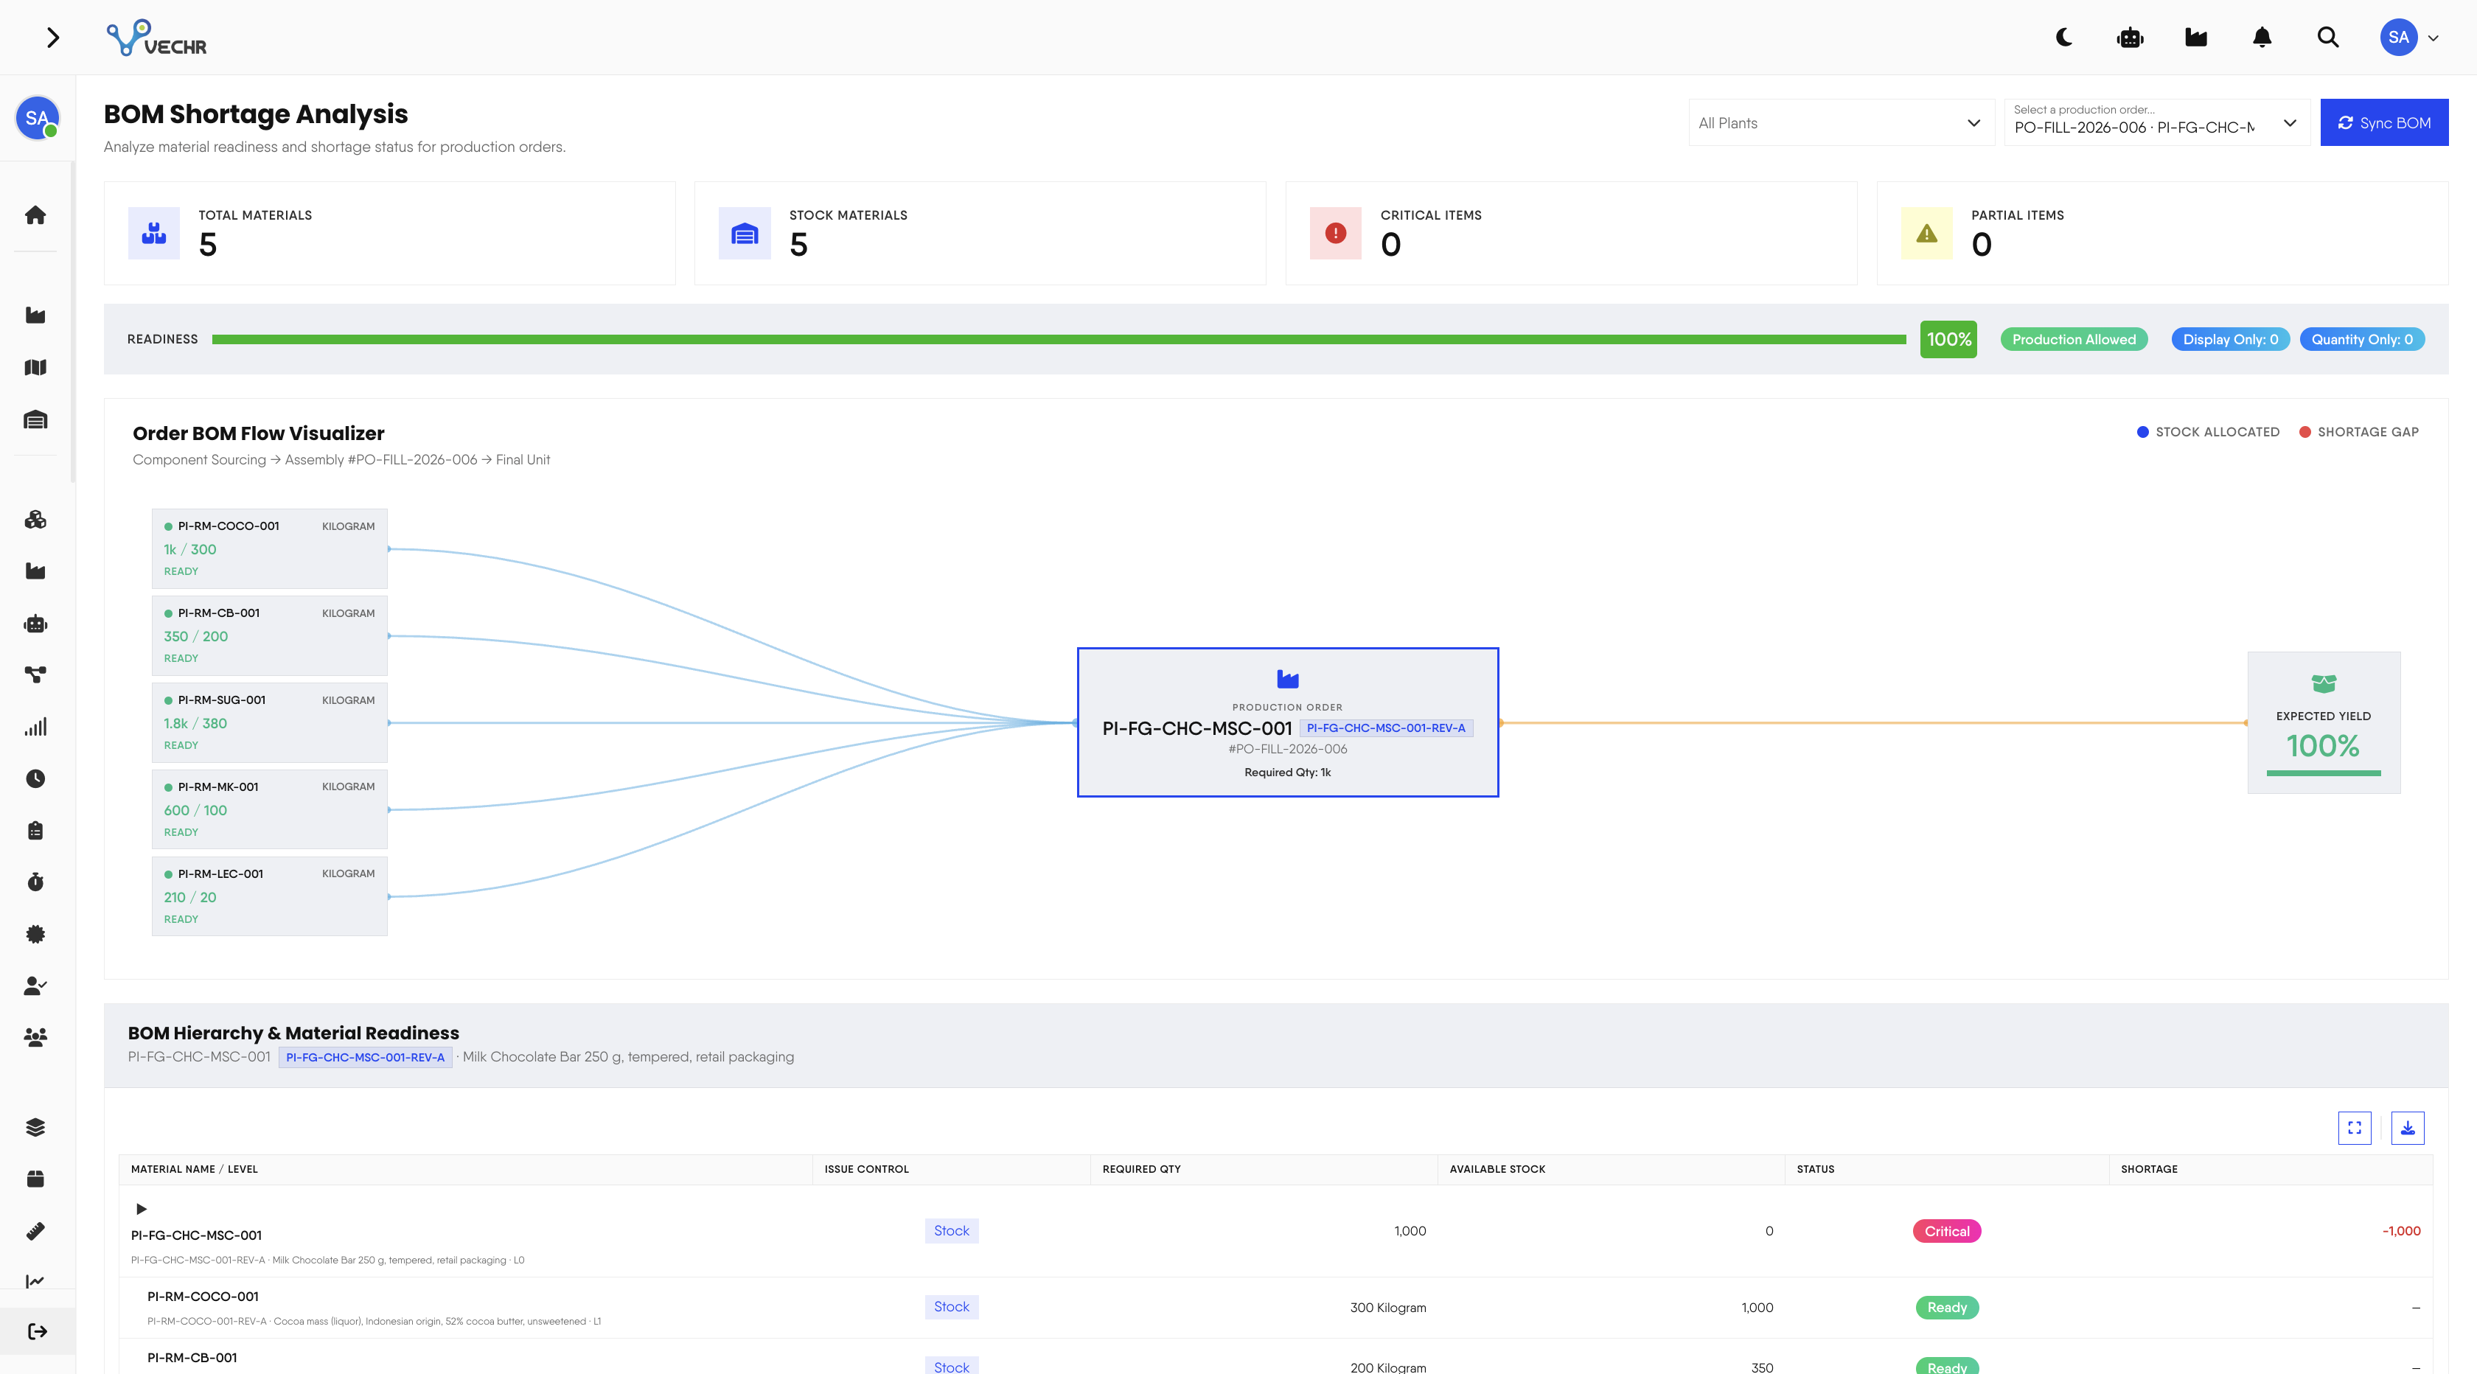
Task: Click the logout icon in sidebar
Action: click(x=38, y=1332)
